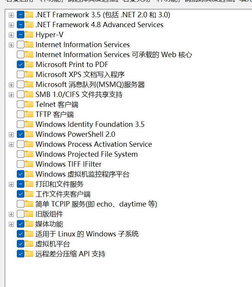Select Windows Projected File System item
The width and height of the screenshot is (252, 287).
coord(87,154)
